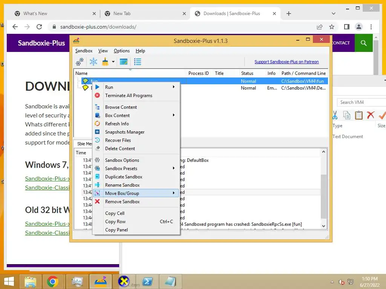Click the Delete Content eraser icon
This screenshot has width=386, height=289.
98,148
